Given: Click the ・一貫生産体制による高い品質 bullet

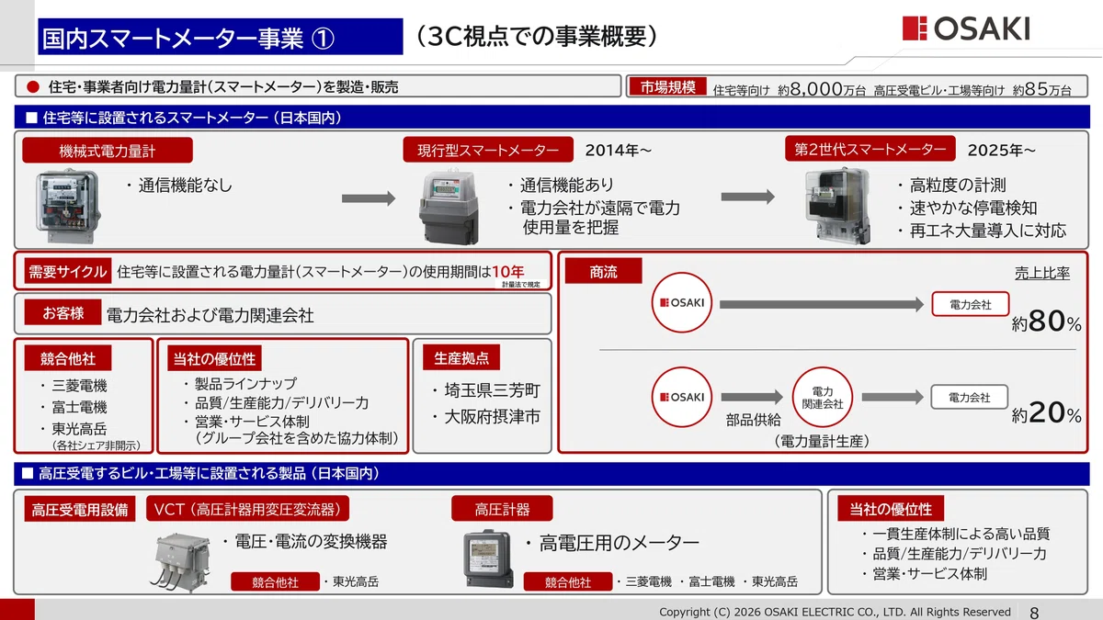Looking at the screenshot, I should click(x=956, y=533).
